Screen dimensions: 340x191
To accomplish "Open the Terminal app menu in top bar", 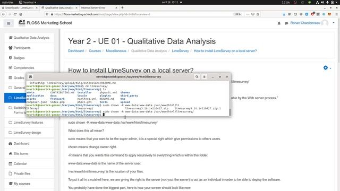I will click(x=28, y=2).
